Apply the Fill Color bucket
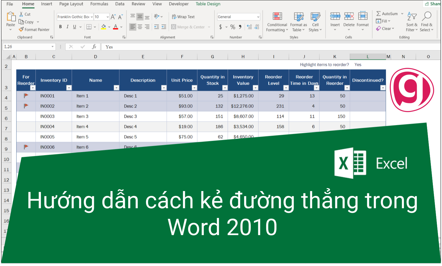442x266 pixels. tap(104, 27)
